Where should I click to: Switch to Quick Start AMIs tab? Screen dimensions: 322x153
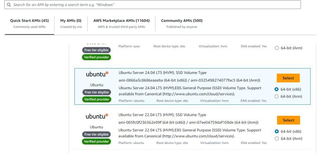[29, 23]
